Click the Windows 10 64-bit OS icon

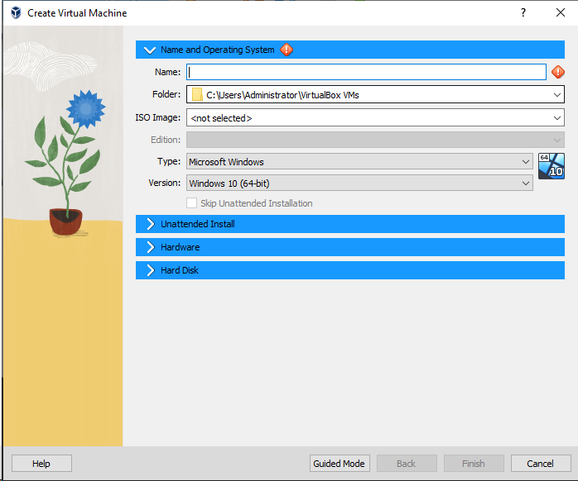point(551,165)
